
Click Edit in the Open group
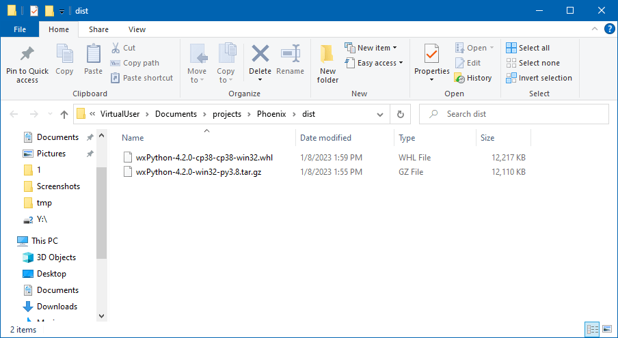point(468,63)
